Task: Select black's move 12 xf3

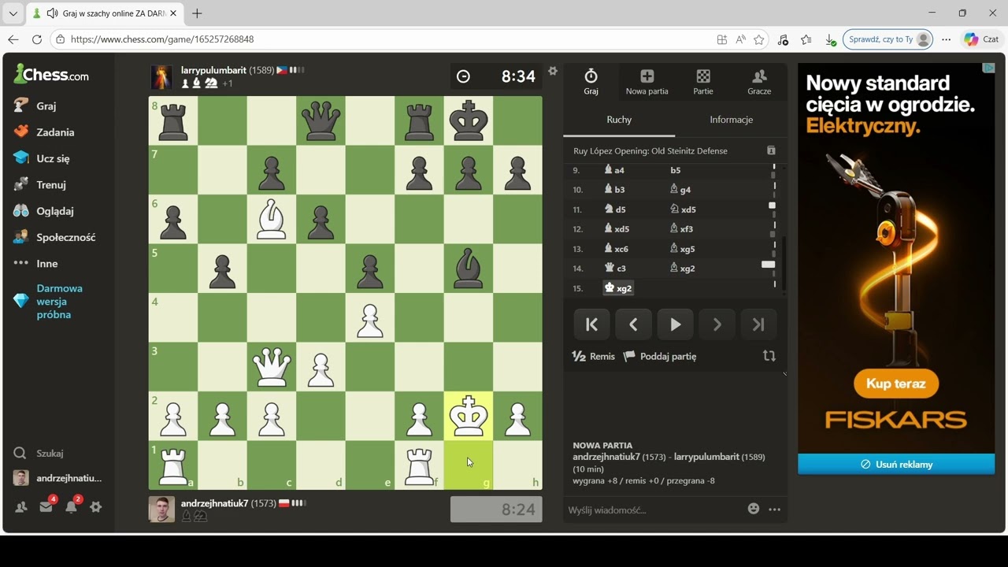Action: pos(681,229)
